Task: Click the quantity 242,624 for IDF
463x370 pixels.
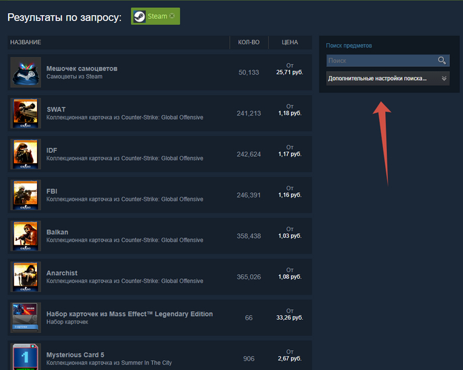Action: (x=249, y=155)
